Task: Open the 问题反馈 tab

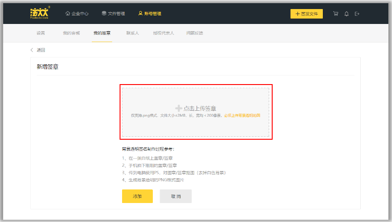Action: [x=194, y=33]
